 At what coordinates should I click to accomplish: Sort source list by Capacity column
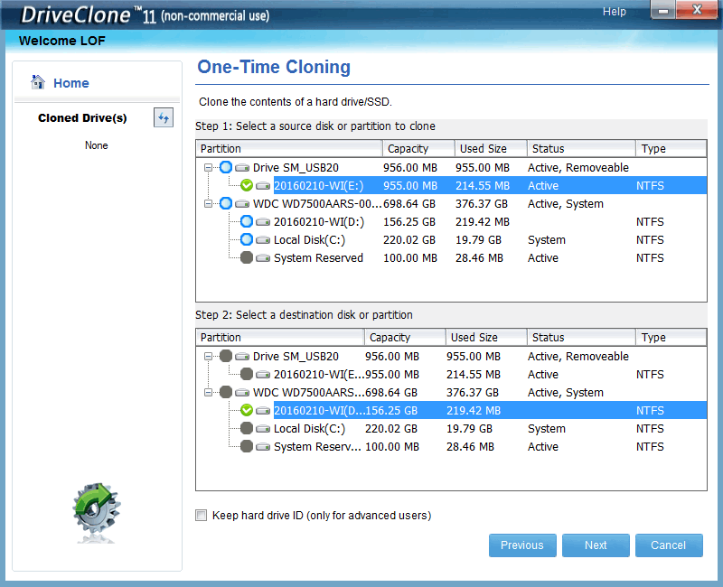[418, 149]
